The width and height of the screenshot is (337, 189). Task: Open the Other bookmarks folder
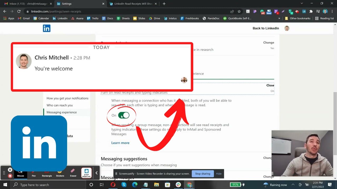coord(298,18)
